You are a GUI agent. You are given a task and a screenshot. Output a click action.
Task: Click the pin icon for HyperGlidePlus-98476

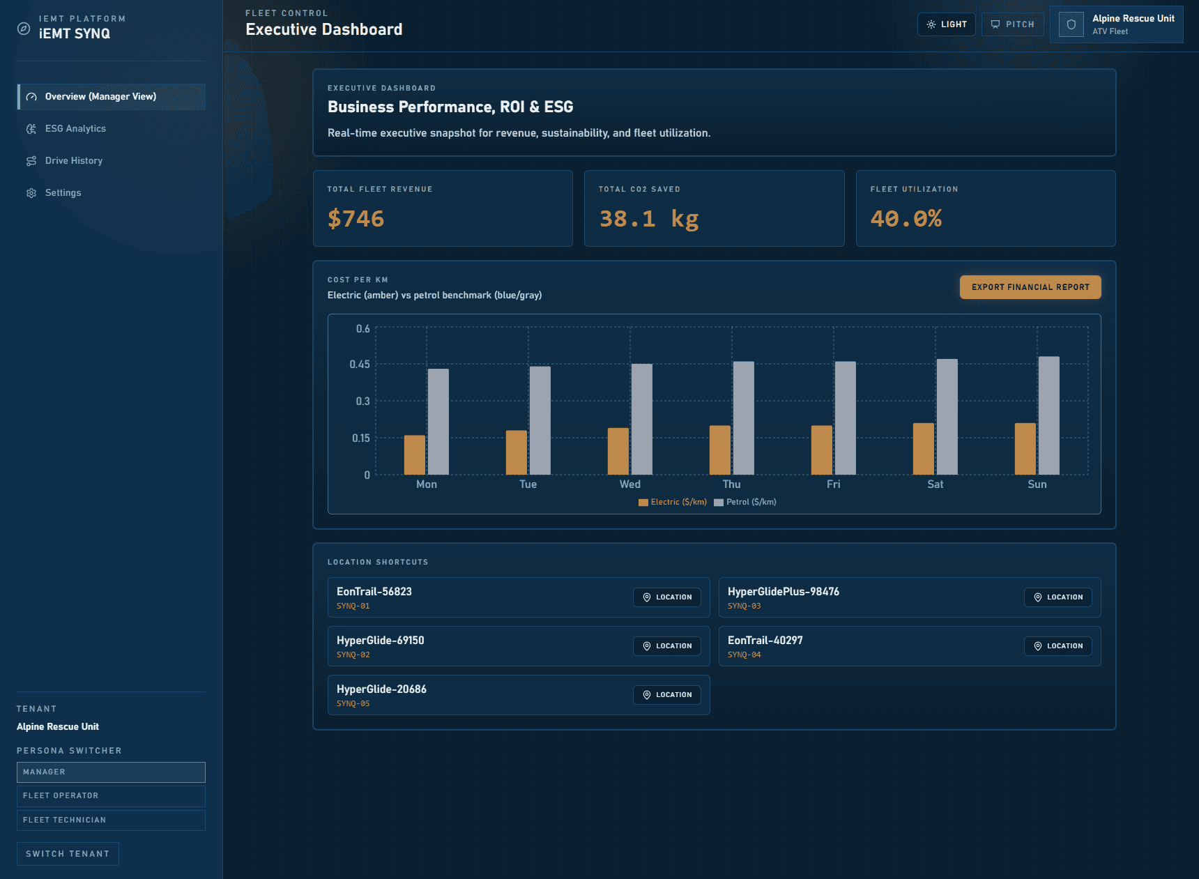[x=1038, y=597]
